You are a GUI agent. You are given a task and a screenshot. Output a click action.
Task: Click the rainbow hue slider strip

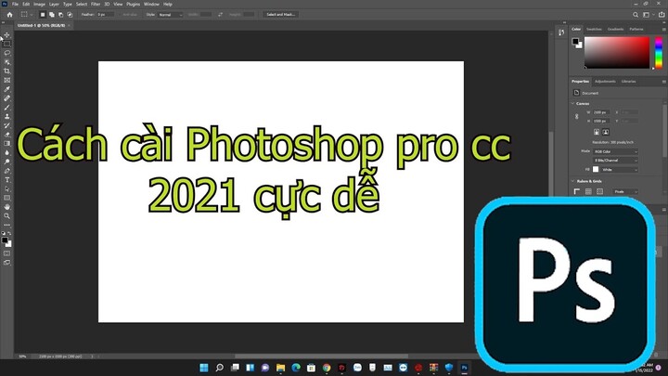659,52
